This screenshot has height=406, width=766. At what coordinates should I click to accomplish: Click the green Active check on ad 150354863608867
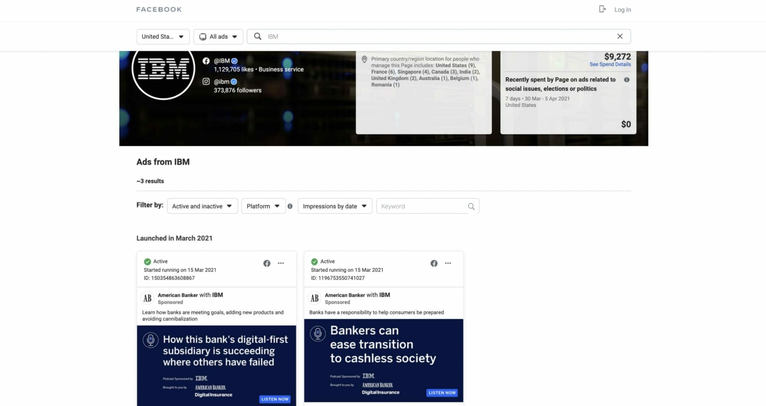click(x=147, y=261)
